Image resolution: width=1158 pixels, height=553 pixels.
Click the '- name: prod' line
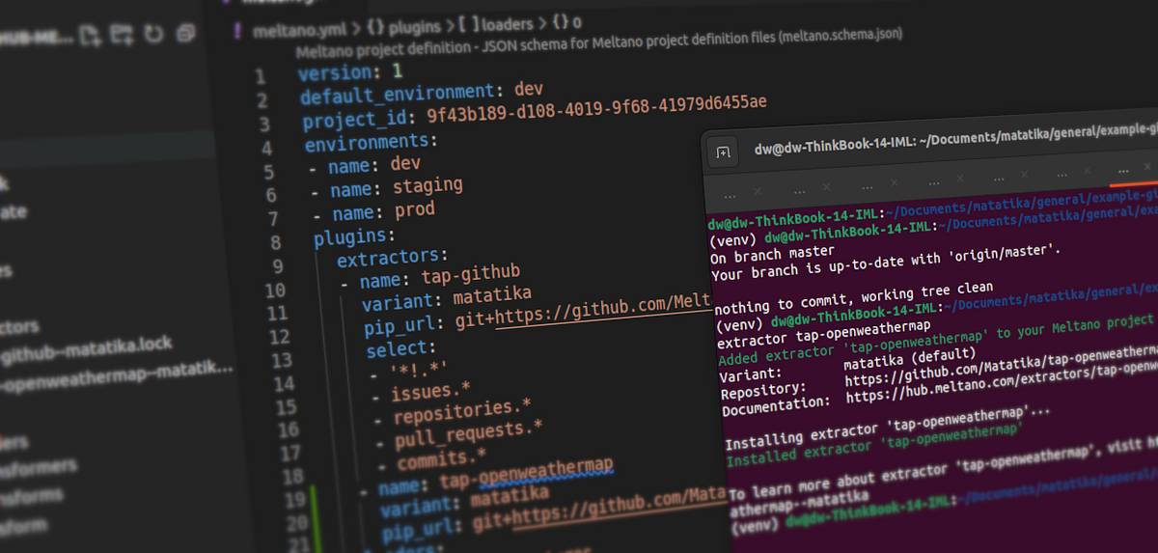pyautogui.click(x=374, y=211)
